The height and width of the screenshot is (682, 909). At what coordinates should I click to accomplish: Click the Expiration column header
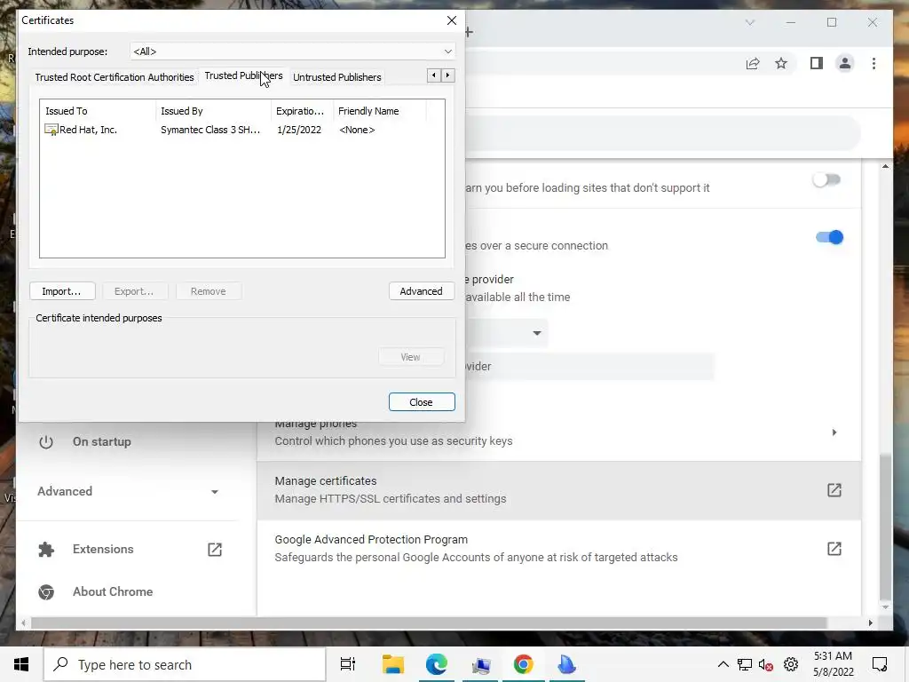pyautogui.click(x=302, y=111)
